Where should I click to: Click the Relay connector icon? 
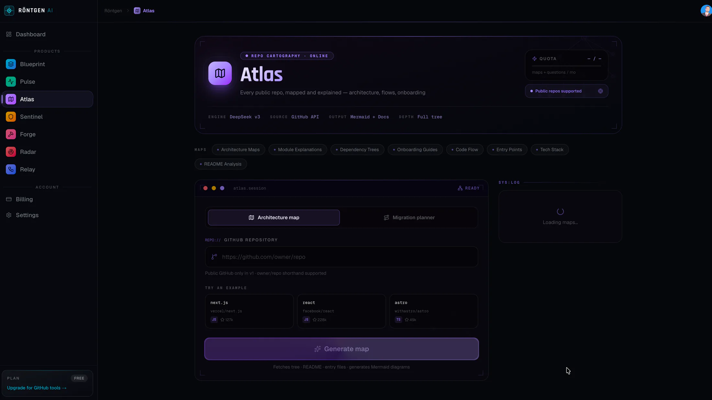pyautogui.click(x=11, y=169)
